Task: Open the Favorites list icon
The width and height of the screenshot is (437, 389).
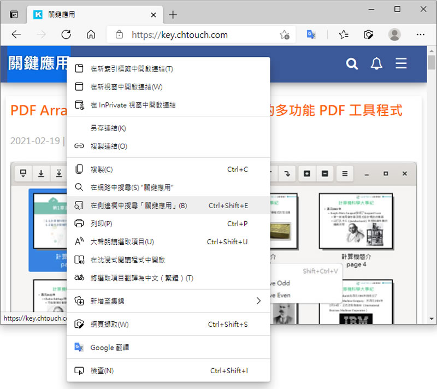Action: (x=344, y=34)
